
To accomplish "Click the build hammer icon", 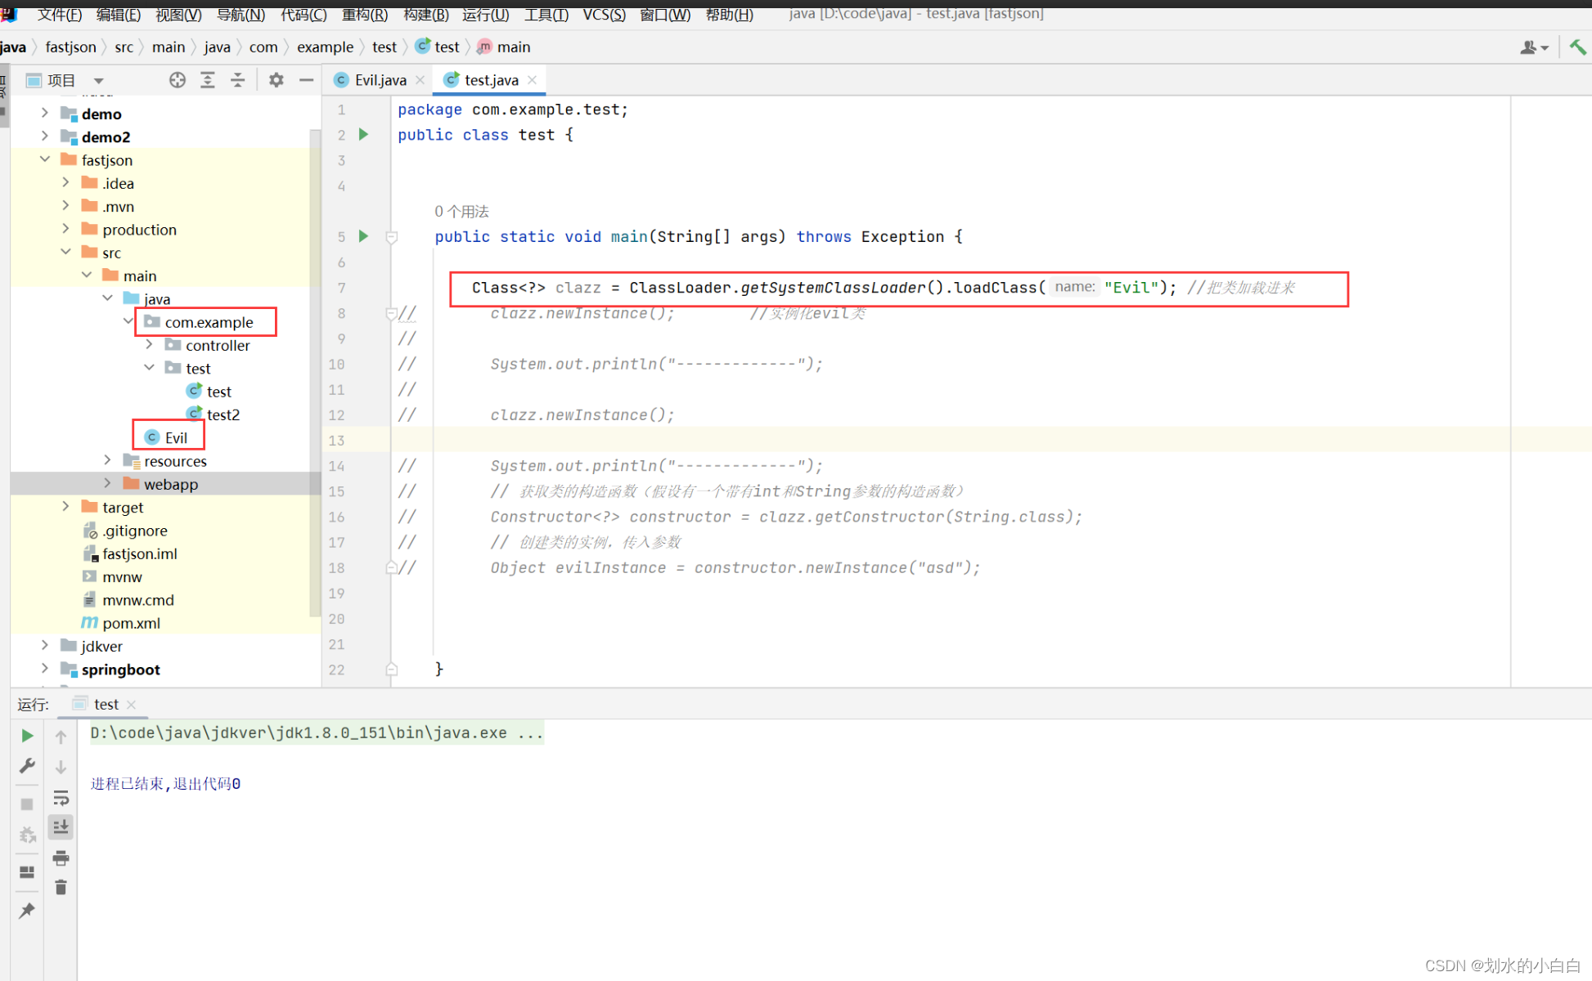I will point(1577,47).
